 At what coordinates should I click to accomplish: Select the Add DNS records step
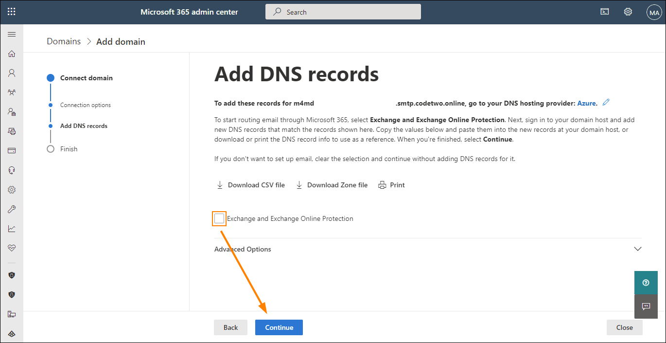pyautogui.click(x=84, y=126)
